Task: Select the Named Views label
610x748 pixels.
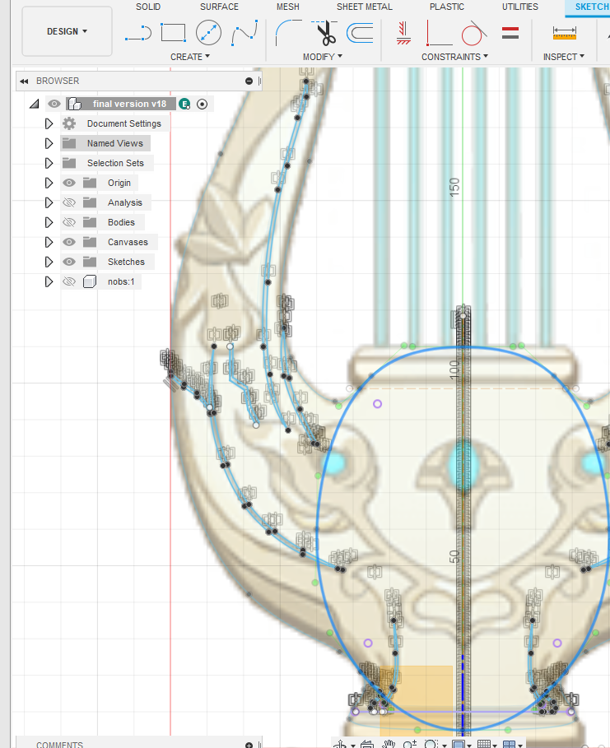Action: [115, 143]
